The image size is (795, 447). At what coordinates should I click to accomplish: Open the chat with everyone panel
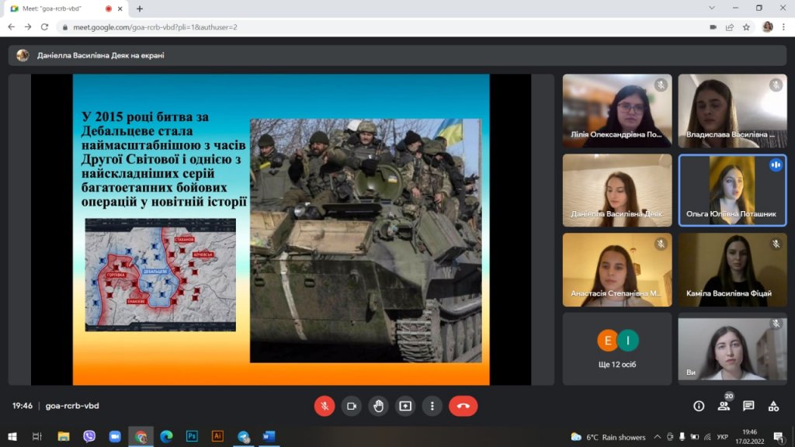point(748,406)
